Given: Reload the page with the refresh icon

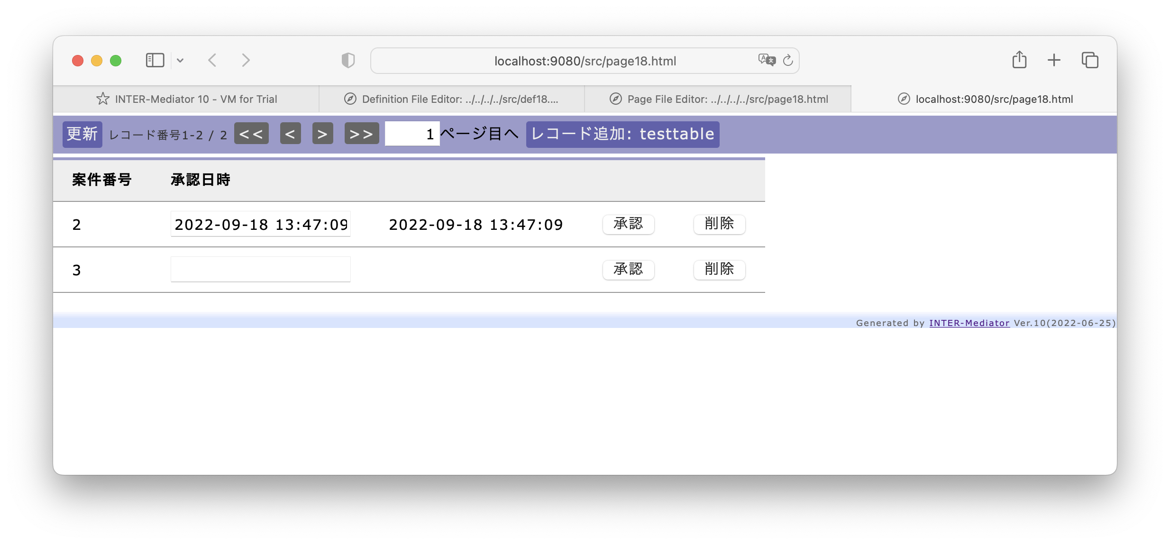Looking at the screenshot, I should (x=788, y=60).
